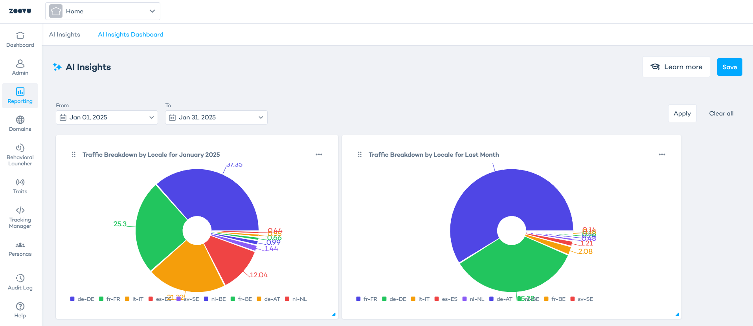Screen dimensions: 753x326
Task: Click the Save button
Action: coord(729,67)
